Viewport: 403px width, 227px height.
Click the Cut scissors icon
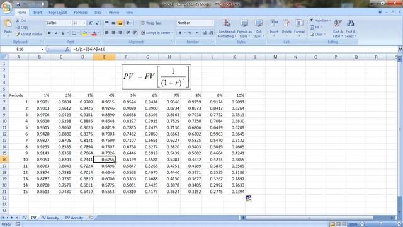click(x=18, y=20)
